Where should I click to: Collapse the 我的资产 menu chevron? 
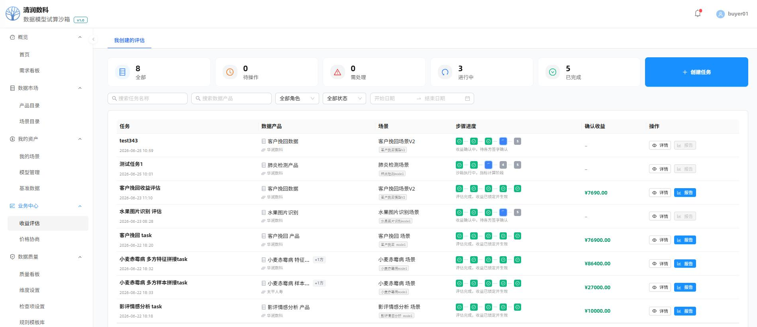coord(80,139)
